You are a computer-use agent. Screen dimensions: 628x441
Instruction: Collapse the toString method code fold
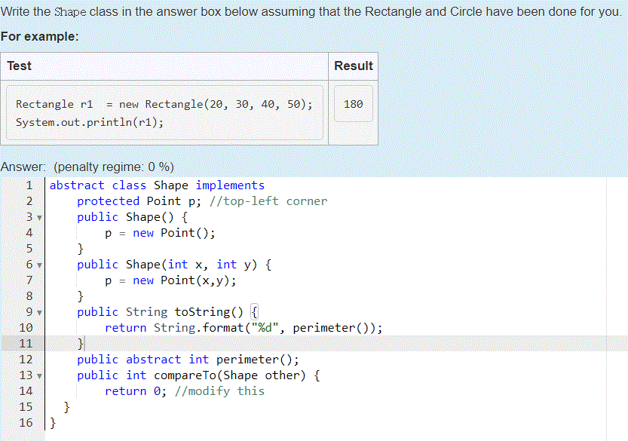coord(39,312)
